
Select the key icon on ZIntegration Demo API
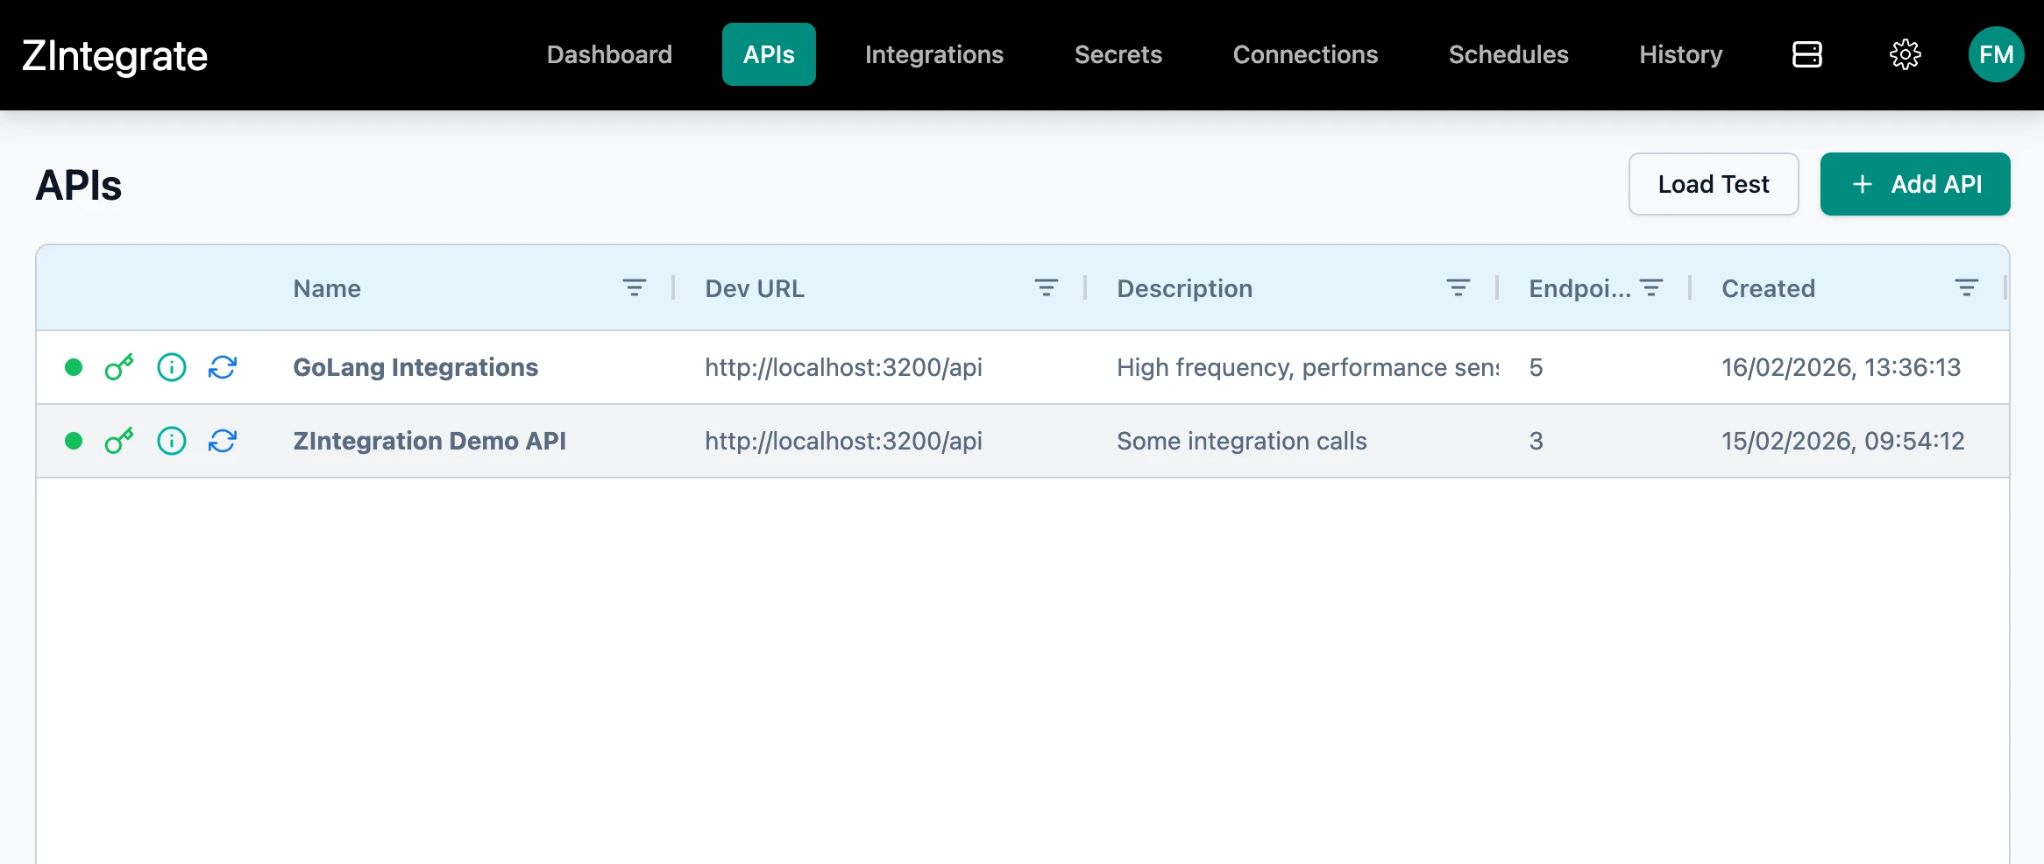(120, 441)
